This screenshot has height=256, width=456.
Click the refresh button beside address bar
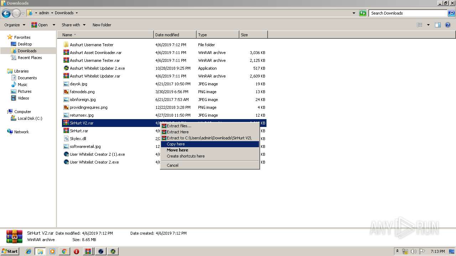363,13
